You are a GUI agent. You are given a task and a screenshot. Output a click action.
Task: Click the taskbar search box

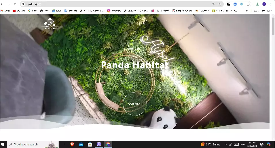coord(33,144)
